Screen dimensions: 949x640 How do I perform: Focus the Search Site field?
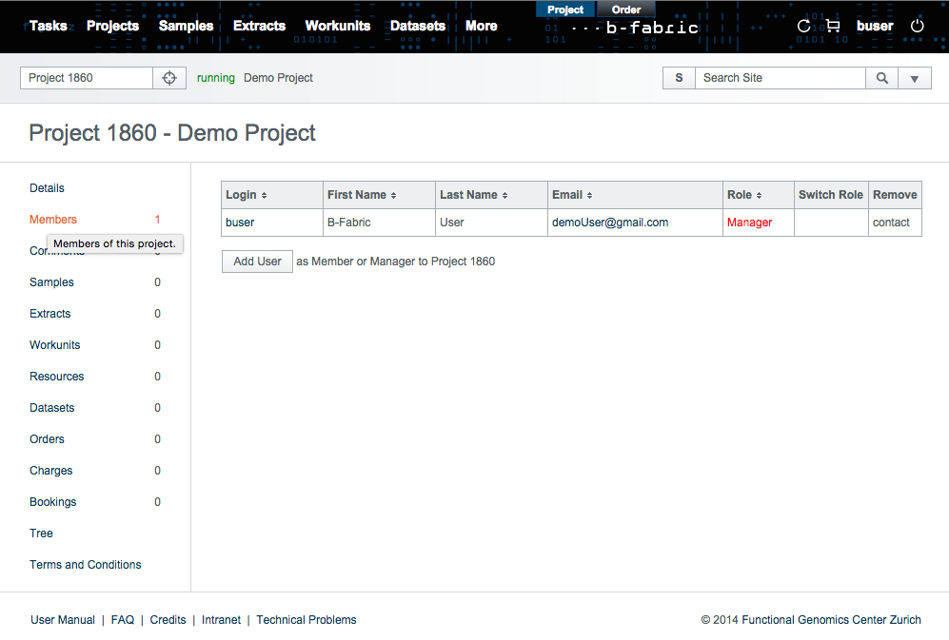(781, 78)
